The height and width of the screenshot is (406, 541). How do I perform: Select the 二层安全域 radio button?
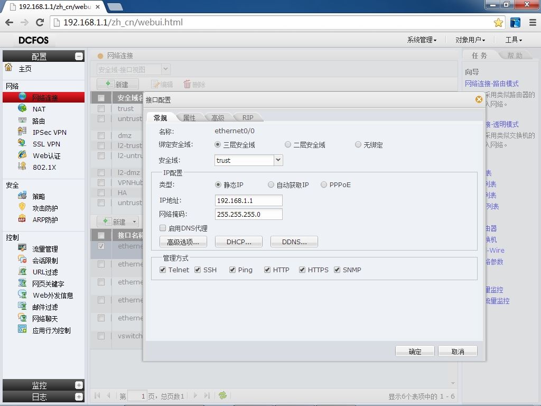click(x=288, y=144)
